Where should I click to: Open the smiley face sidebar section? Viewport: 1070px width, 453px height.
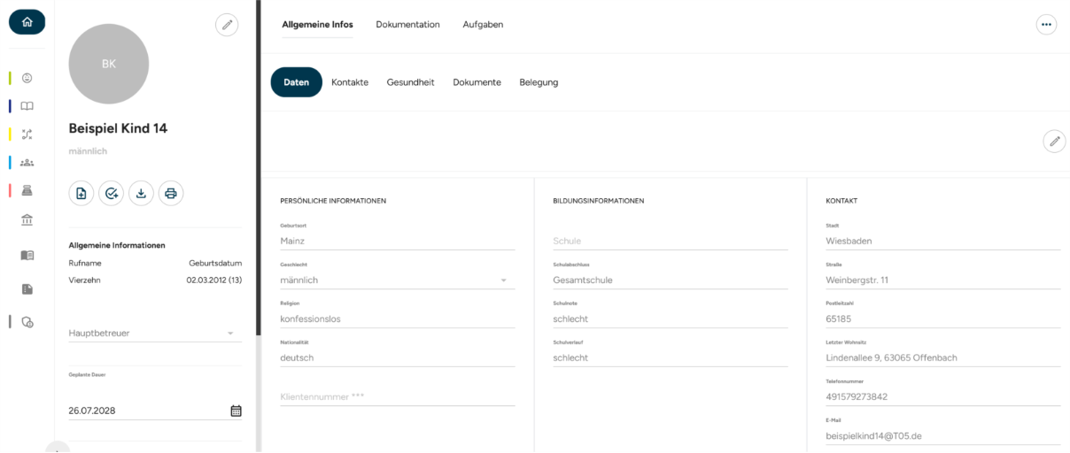point(27,78)
